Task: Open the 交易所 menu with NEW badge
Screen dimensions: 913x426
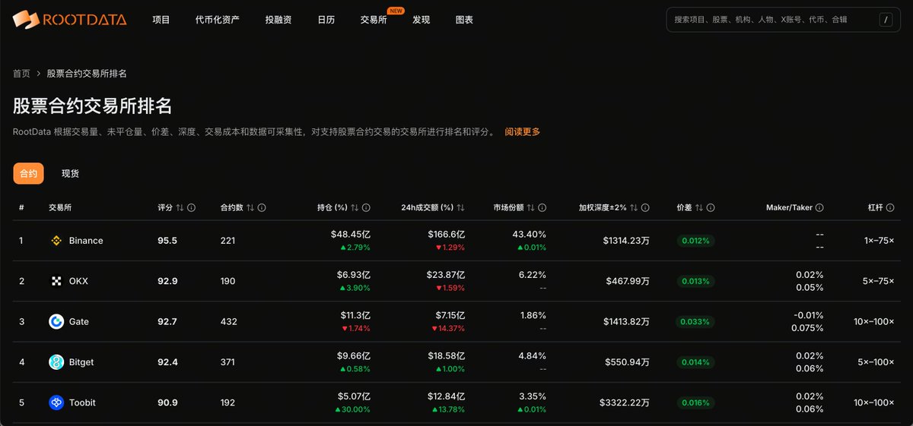Action: 374,20
